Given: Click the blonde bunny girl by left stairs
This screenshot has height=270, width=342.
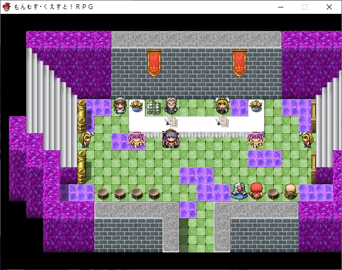Looking at the screenshot, I should 86,140.
